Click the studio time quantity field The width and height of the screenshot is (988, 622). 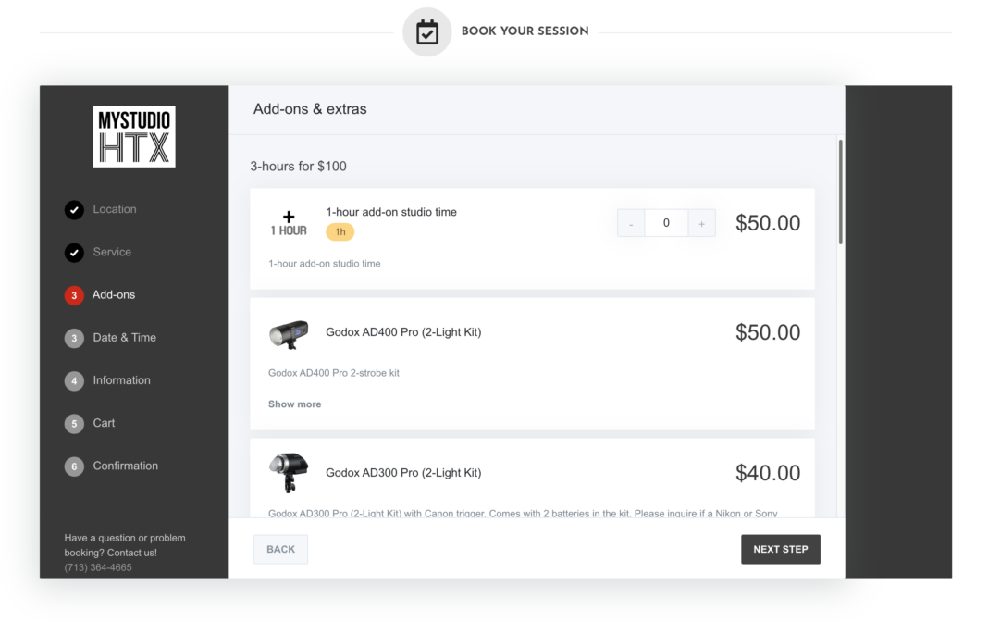tap(666, 224)
